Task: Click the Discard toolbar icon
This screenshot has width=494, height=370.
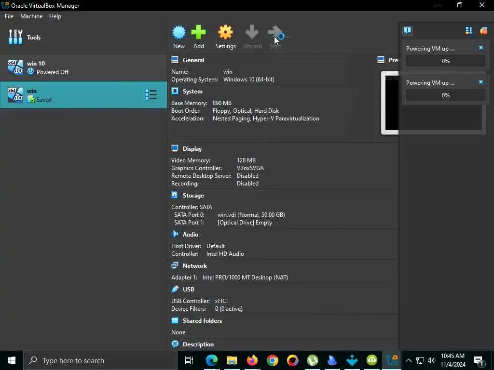Action: tap(252, 32)
